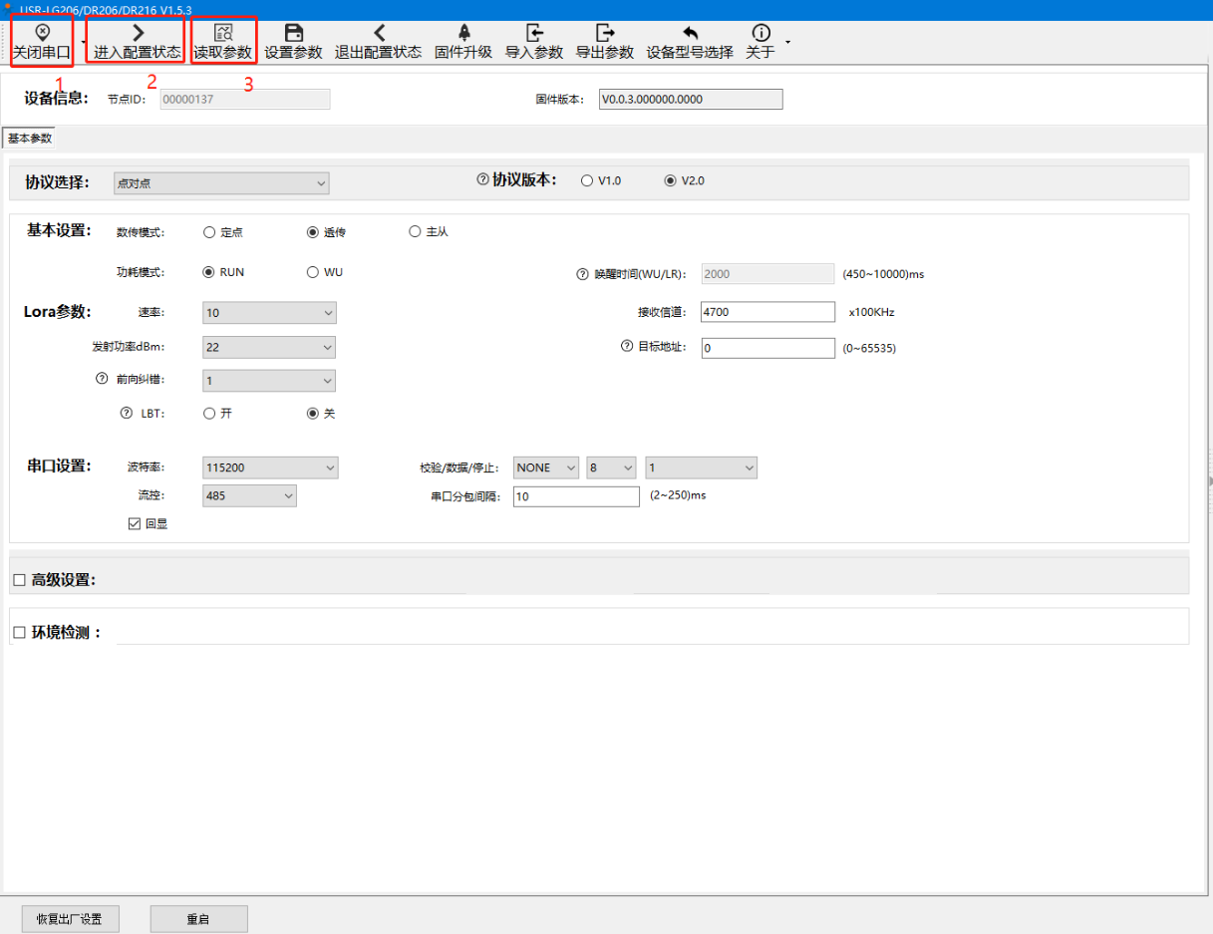Switch to the 基本参数 tab
The image size is (1213, 934).
[x=30, y=139]
